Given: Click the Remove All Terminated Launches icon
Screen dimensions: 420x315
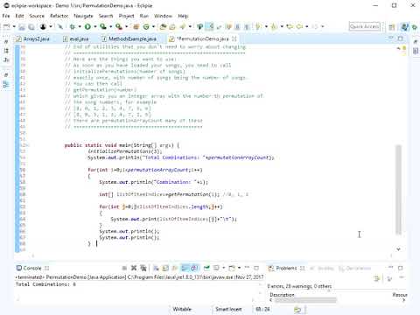Looking at the screenshot, I should 143,268.
